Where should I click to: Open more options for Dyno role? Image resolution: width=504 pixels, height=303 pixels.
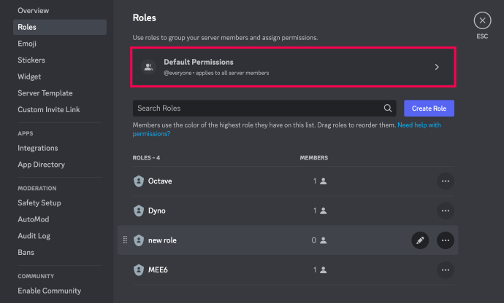point(445,210)
